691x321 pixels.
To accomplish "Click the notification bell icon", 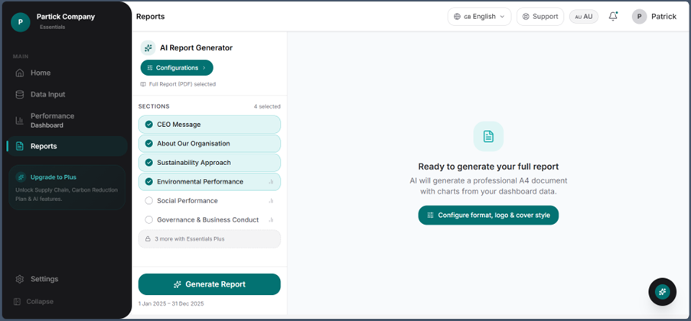I will click(x=612, y=17).
